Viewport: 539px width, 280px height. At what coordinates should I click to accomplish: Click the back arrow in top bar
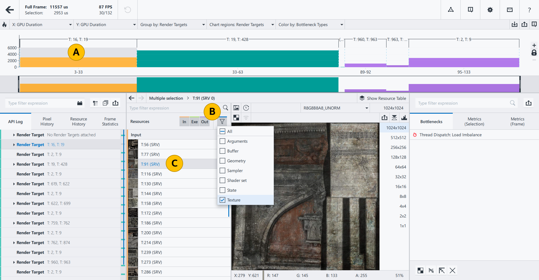[10, 10]
